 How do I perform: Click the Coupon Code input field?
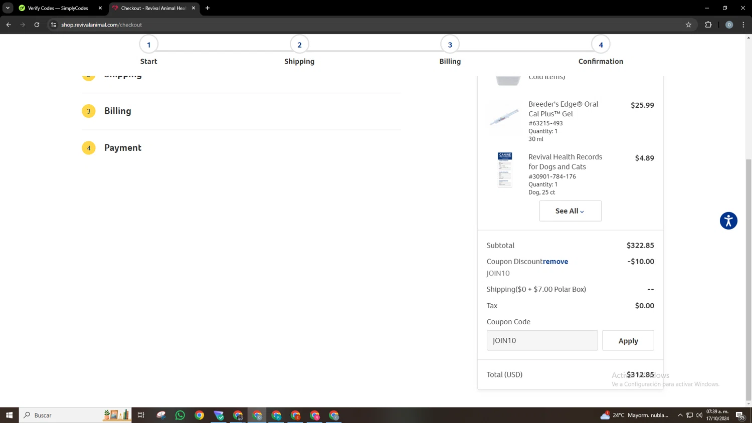tap(542, 340)
